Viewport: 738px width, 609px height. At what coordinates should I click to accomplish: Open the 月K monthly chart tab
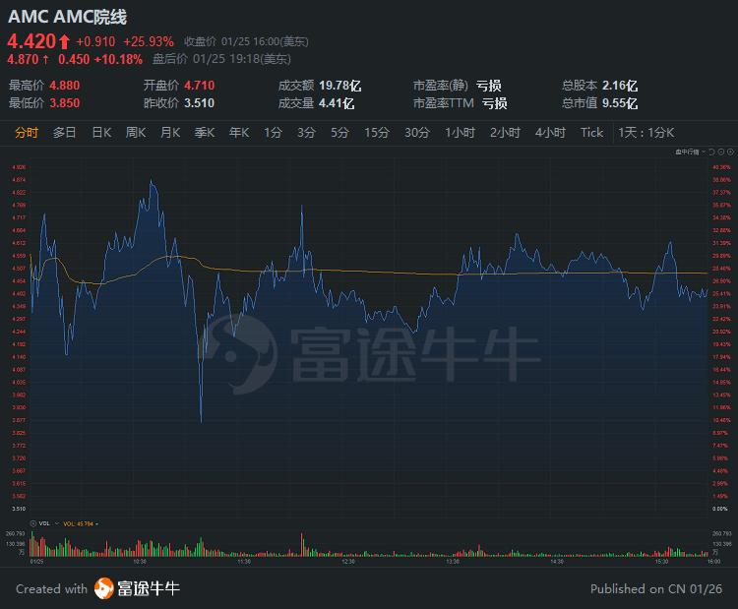[170, 133]
